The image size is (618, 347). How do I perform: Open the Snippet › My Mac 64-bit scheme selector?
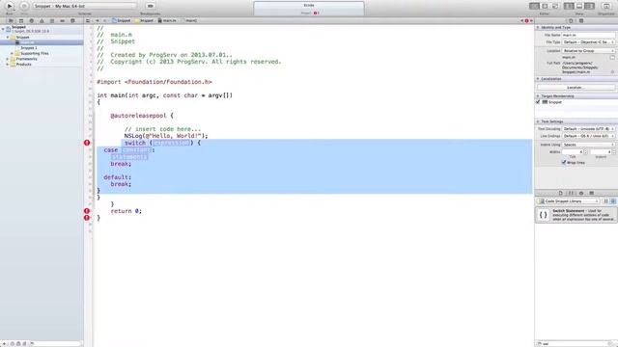click(85, 6)
